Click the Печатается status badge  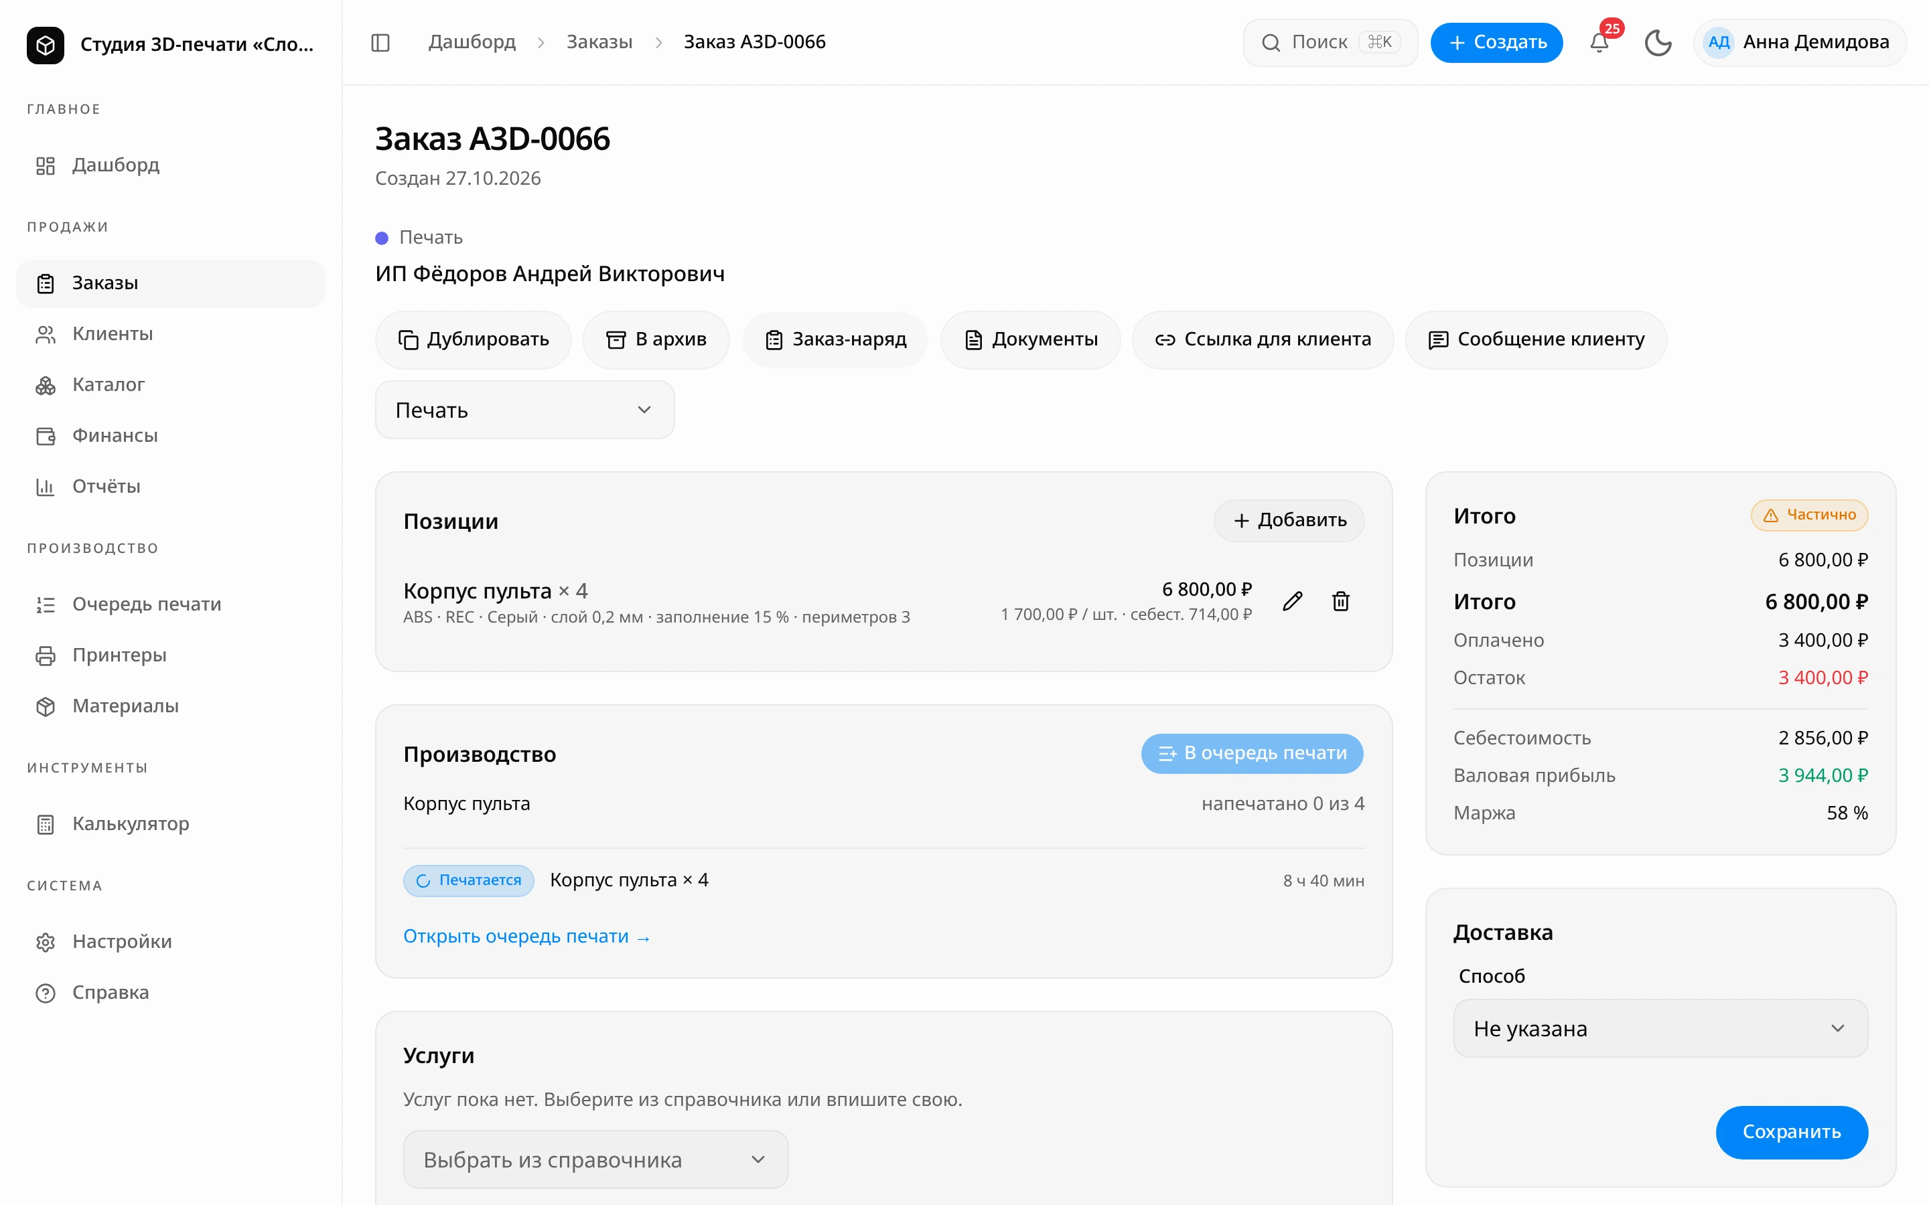[469, 880]
